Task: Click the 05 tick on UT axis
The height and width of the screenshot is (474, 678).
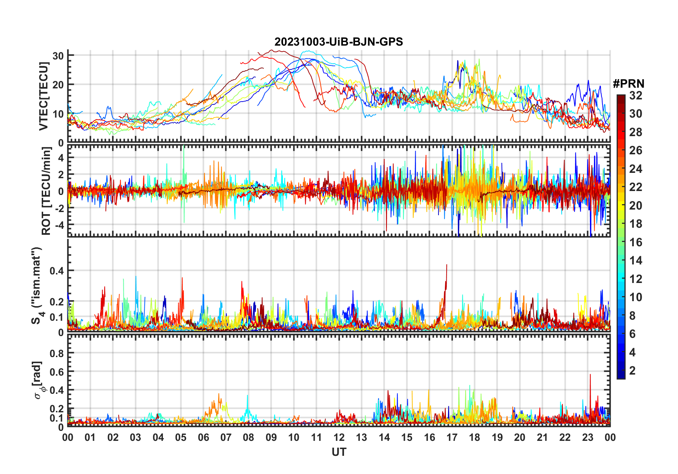Action: 181,437
